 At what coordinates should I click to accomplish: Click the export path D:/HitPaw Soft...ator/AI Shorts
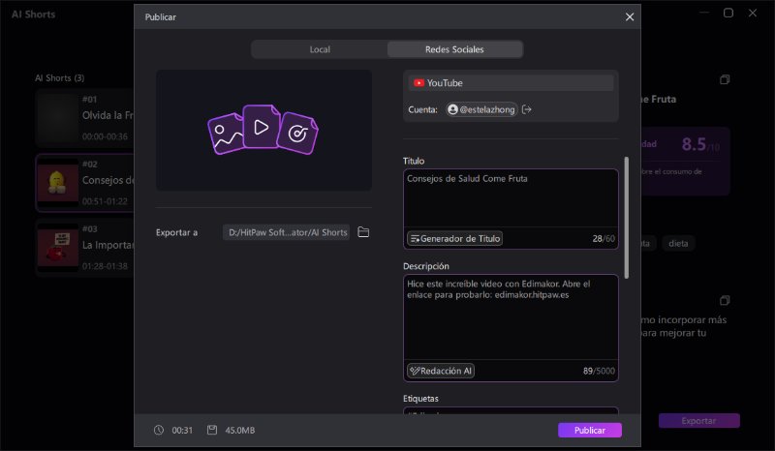pyautogui.click(x=286, y=232)
